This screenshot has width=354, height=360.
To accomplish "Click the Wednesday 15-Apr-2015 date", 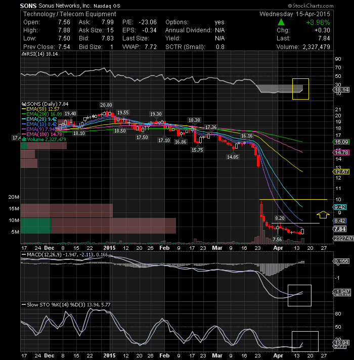I will [294, 14].
